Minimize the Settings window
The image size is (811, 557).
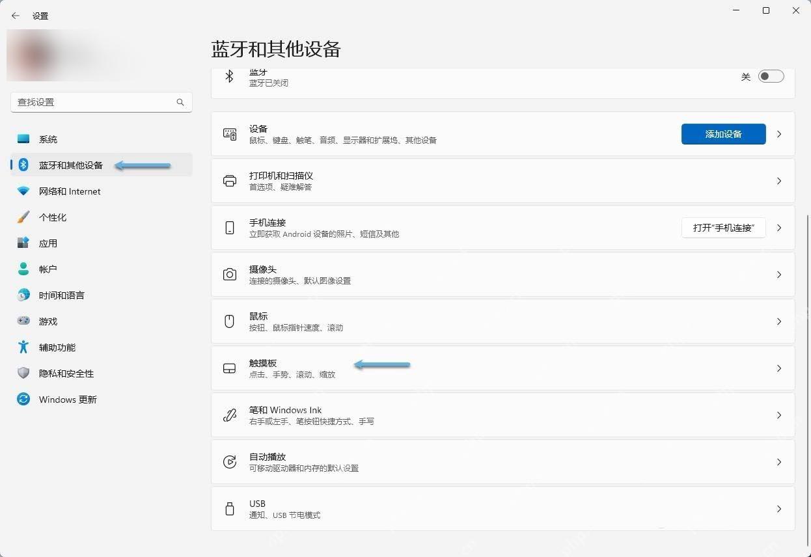point(736,10)
